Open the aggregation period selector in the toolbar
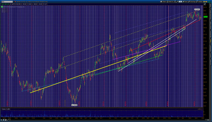 point(180,2)
